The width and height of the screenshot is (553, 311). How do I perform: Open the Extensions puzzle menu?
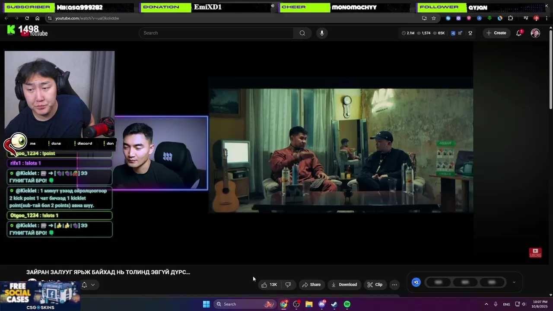click(511, 18)
